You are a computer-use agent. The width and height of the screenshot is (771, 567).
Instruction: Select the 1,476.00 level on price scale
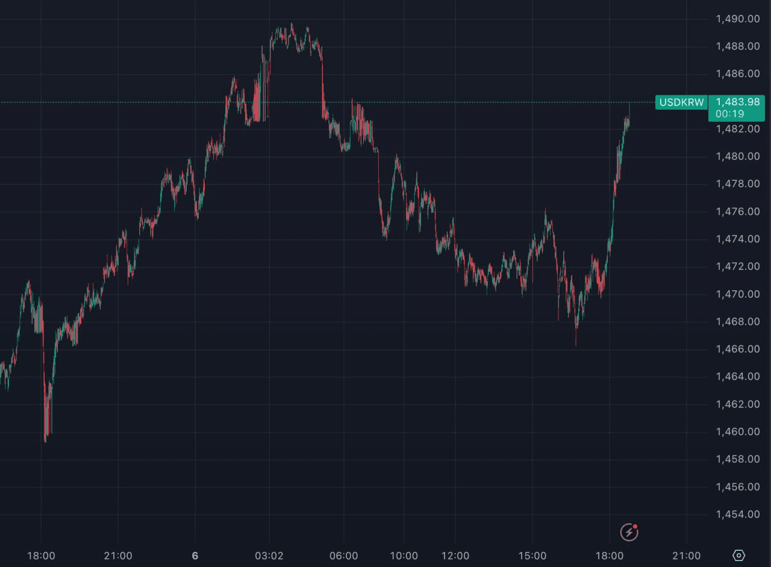coord(737,211)
